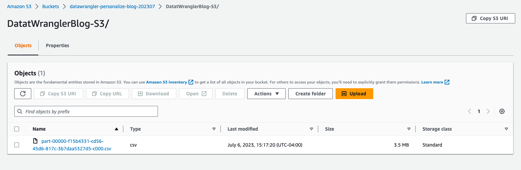Open datawrangler-personalize-blog-202307 breadcrumb
521x170 pixels.
(112, 7)
